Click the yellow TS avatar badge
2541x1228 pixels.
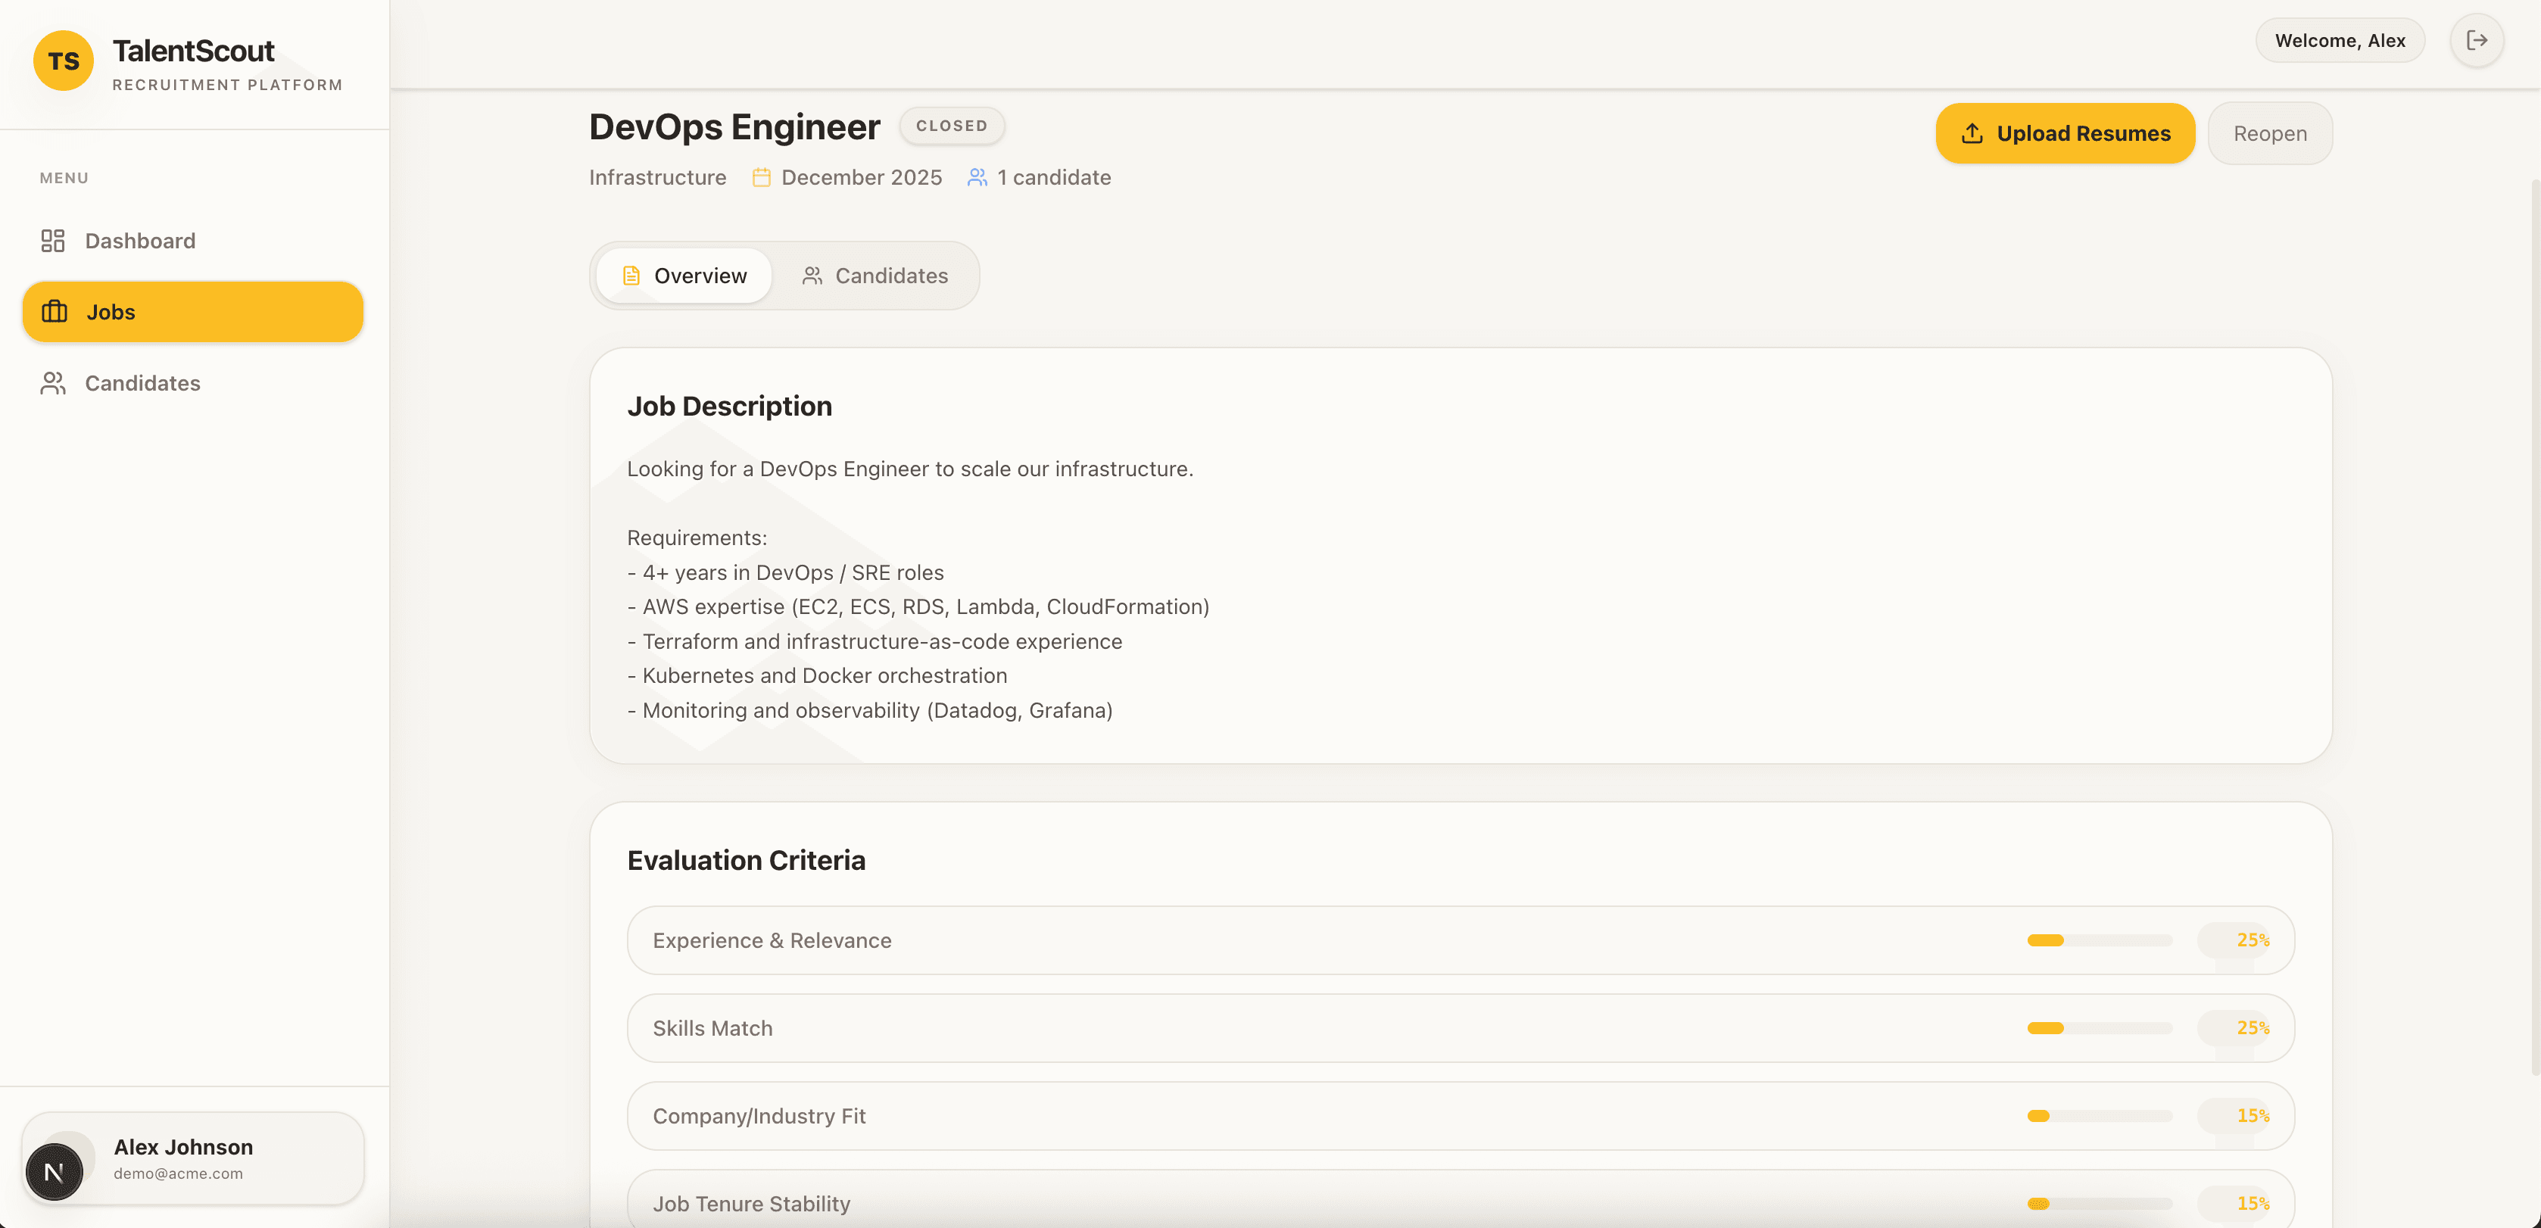tap(62, 60)
